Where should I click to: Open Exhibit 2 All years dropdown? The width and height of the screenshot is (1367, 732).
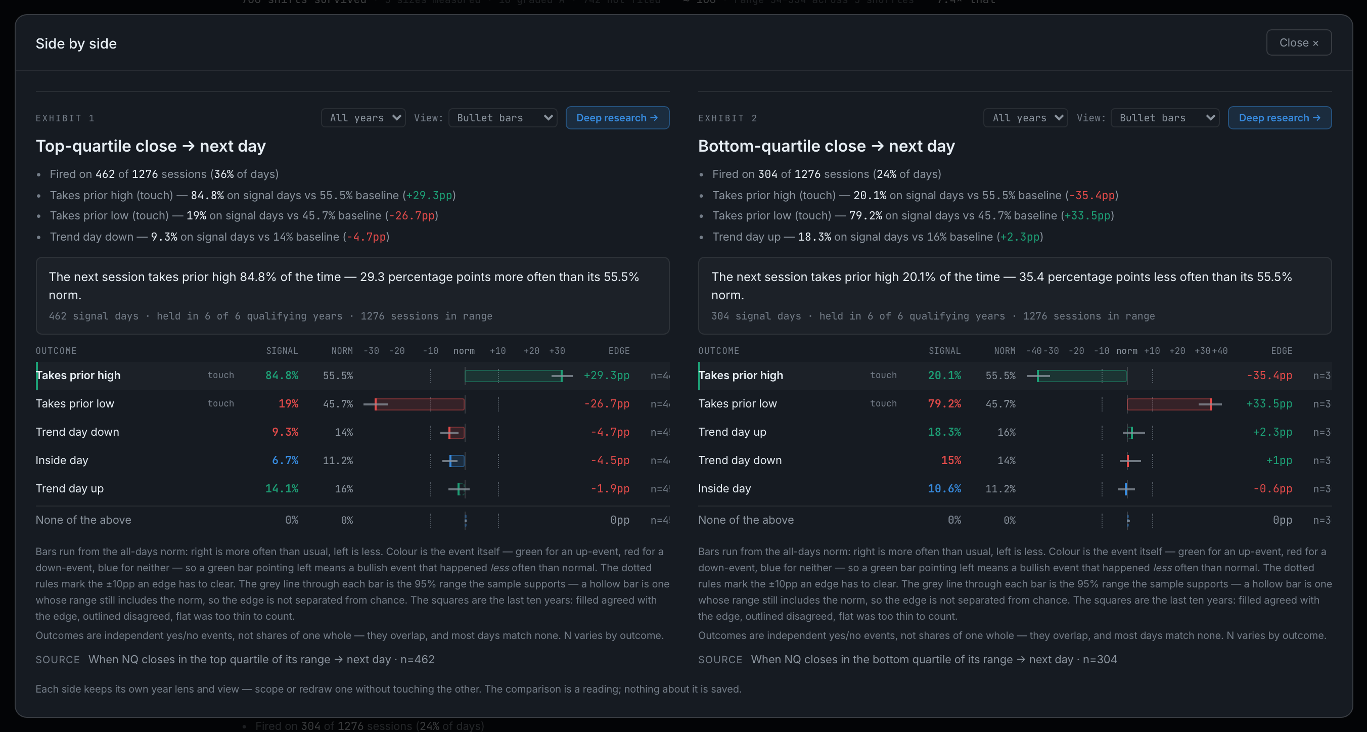(1025, 118)
